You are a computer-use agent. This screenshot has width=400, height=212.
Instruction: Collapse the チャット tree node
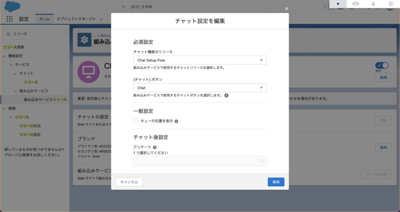pos(15,73)
